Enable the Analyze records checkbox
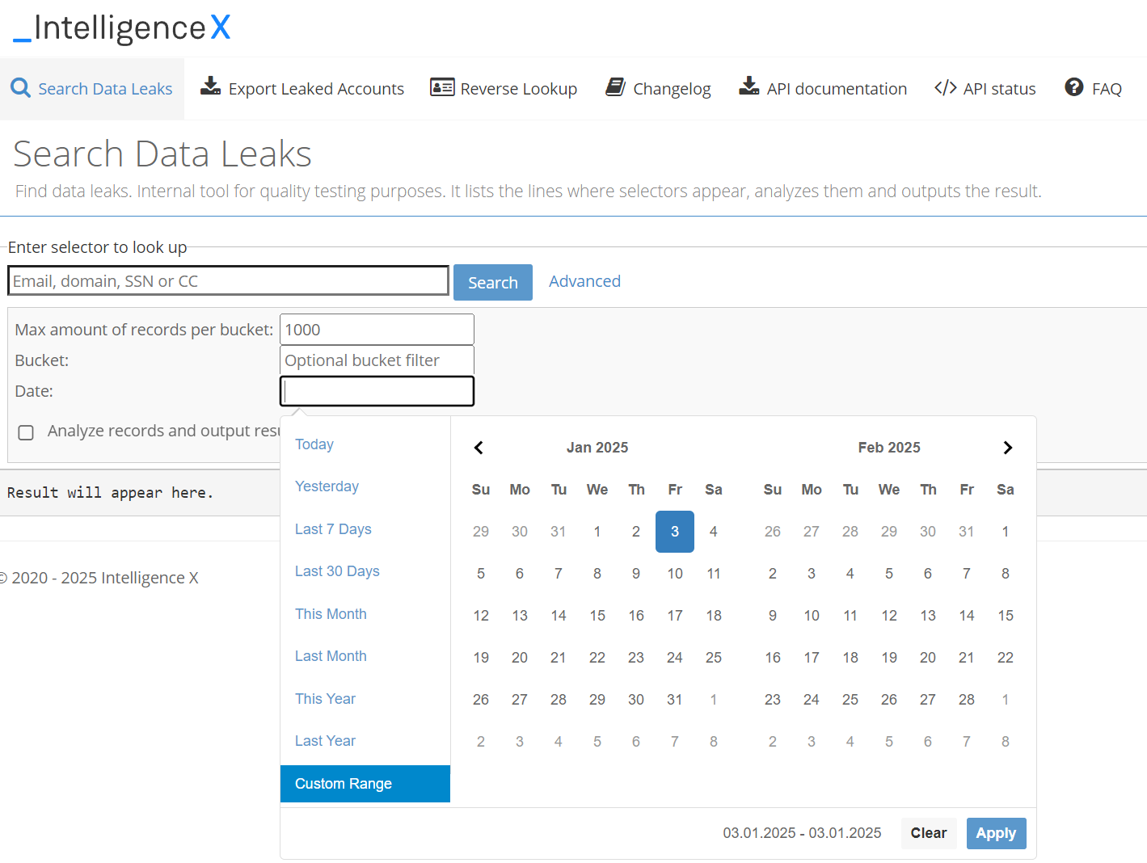This screenshot has height=863, width=1147. coord(26,432)
